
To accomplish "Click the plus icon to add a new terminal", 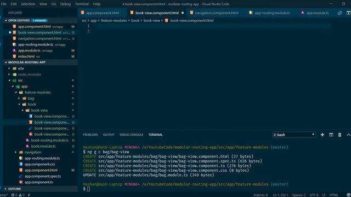I will pos(322,135).
